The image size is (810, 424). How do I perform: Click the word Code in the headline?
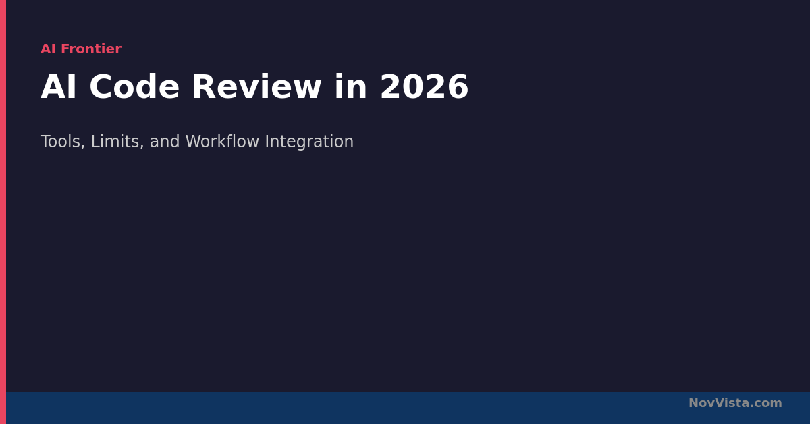coord(134,88)
